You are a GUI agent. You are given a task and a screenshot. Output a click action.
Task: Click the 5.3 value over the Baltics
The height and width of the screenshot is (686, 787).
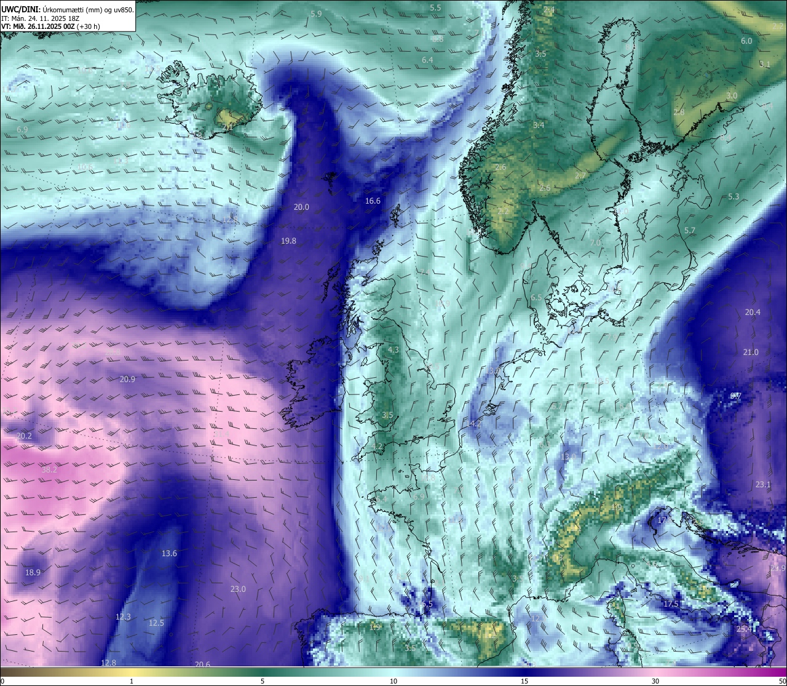pos(734,197)
